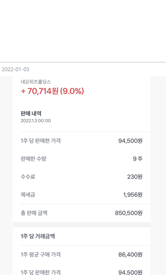Click the bottom 94,500원 sale price value
This screenshot has width=166, height=275.
point(130,272)
